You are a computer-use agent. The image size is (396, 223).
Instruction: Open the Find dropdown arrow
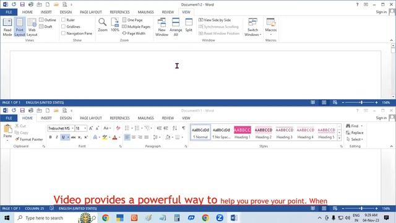[361, 126]
